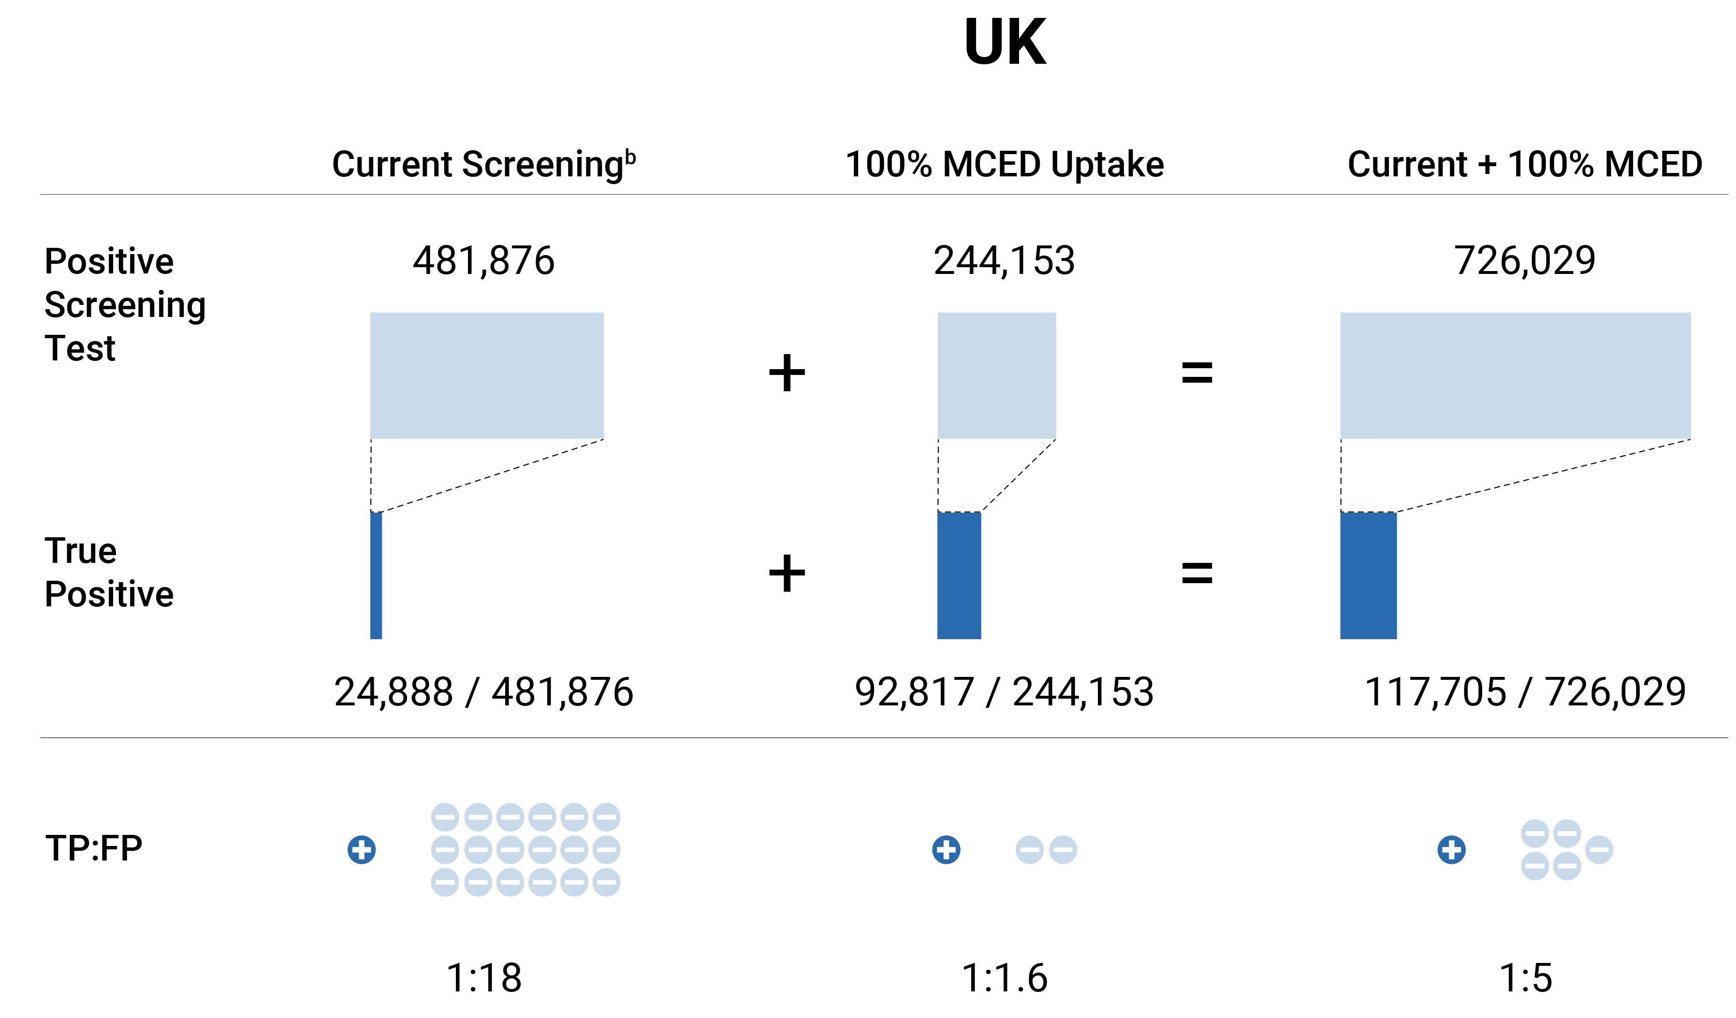The height and width of the screenshot is (1018, 1736).
Task: Click the plus sign between the dark blue bars
Action: [x=787, y=573]
